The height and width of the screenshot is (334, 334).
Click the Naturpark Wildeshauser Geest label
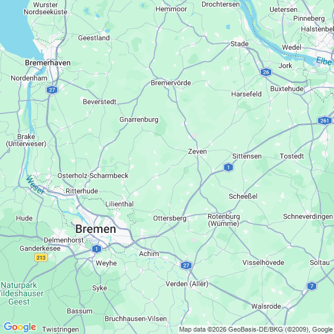pos(20,293)
